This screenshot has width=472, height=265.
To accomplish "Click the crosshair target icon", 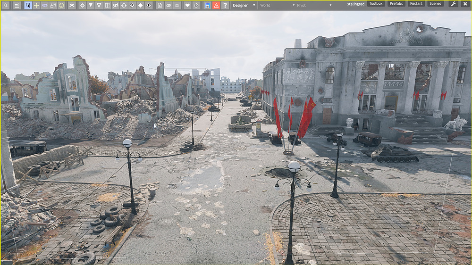I will point(124,5).
